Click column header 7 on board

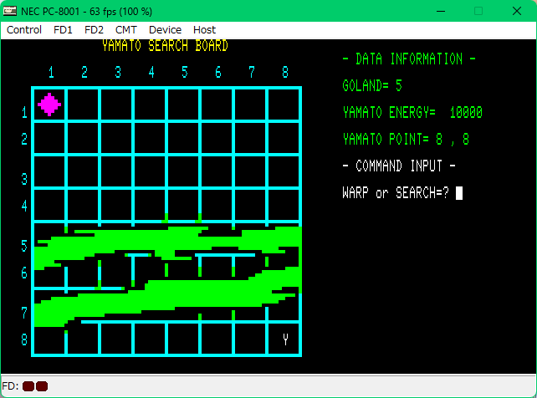[x=252, y=72]
